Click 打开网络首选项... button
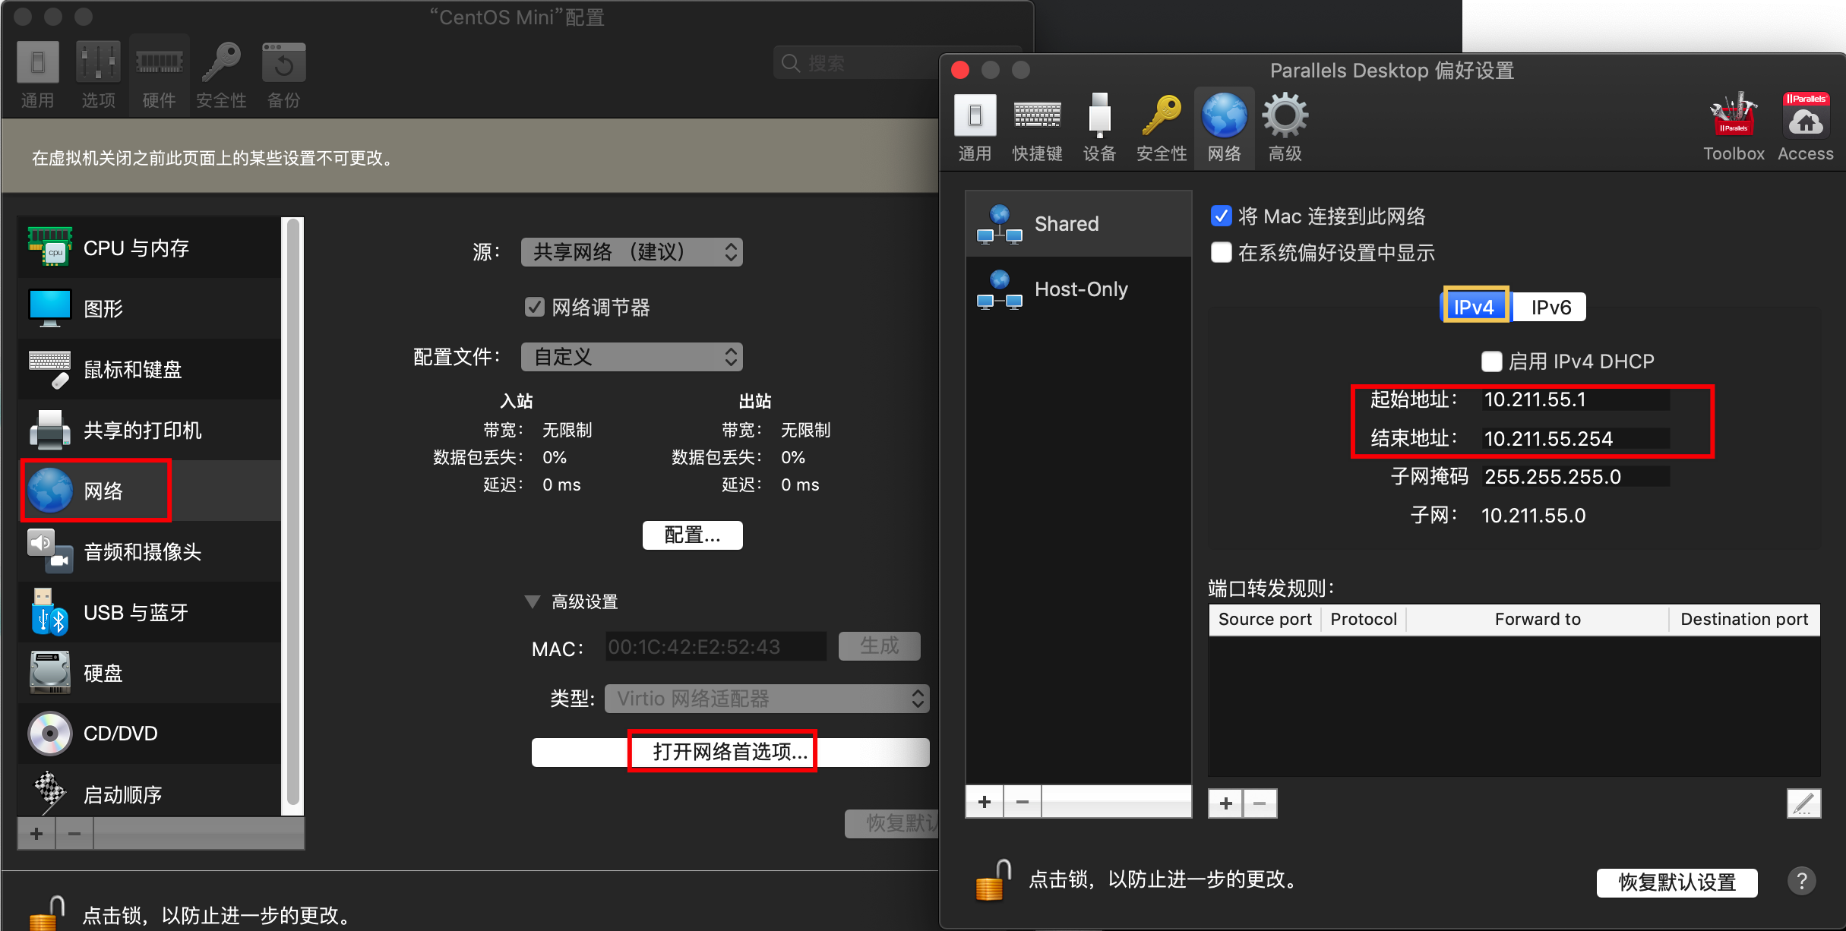The width and height of the screenshot is (1846, 931). (730, 752)
